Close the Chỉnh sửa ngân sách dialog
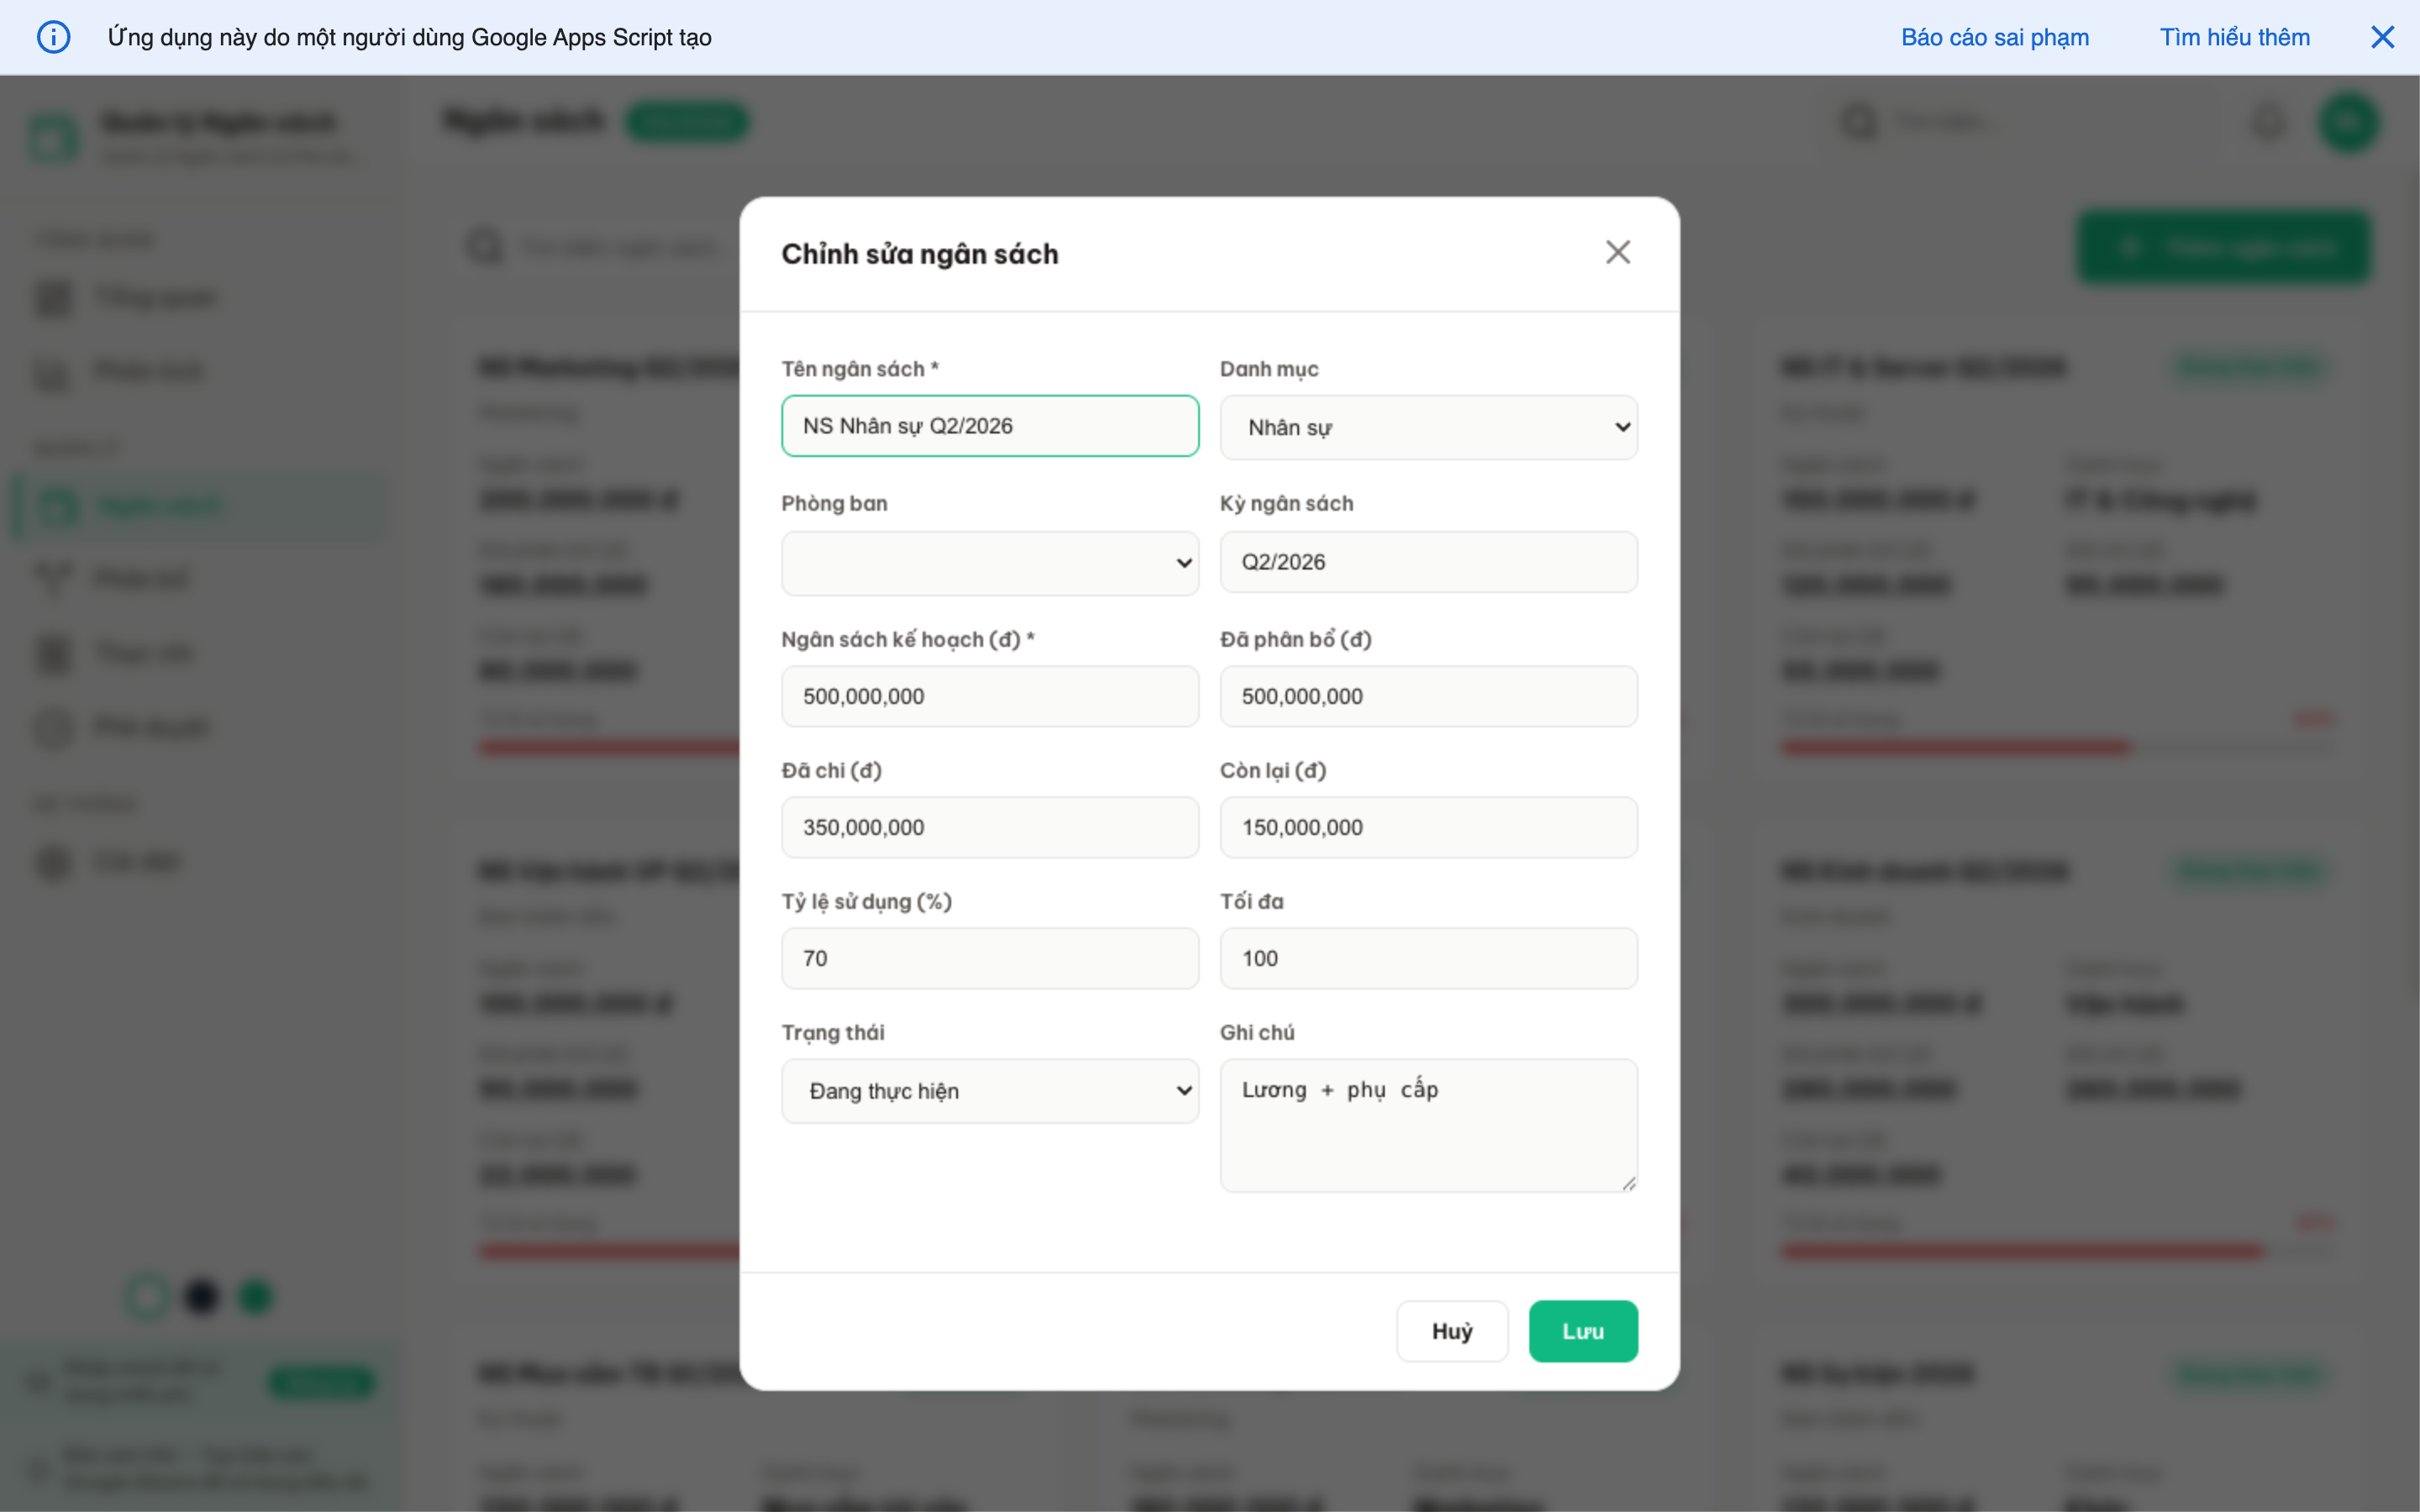The image size is (2420, 1512). [1618, 252]
